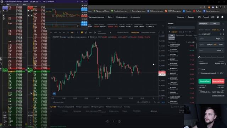Open the transaction history tab

(114, 107)
